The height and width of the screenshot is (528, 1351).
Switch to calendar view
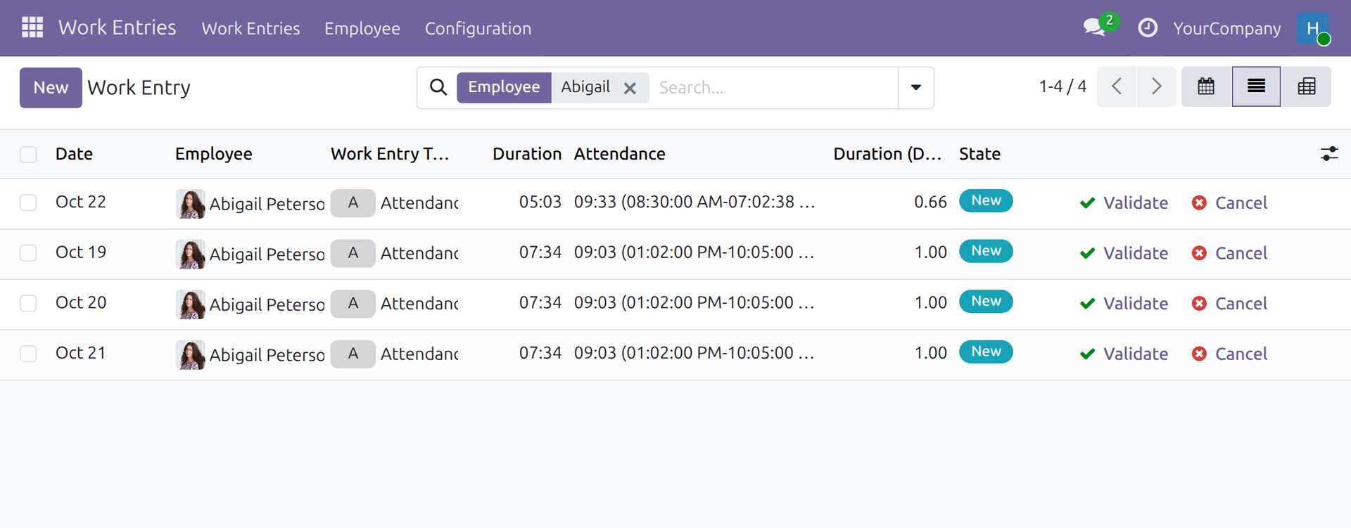click(x=1206, y=86)
